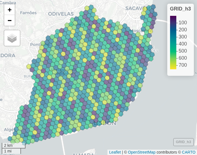Open the OpenStreetMap contributors link

click(141, 152)
